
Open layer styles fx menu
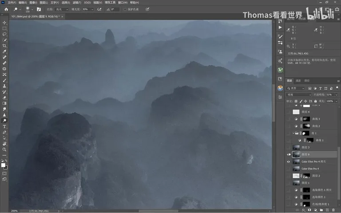[303, 210]
